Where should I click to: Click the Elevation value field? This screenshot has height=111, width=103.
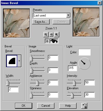tap(90, 95)
